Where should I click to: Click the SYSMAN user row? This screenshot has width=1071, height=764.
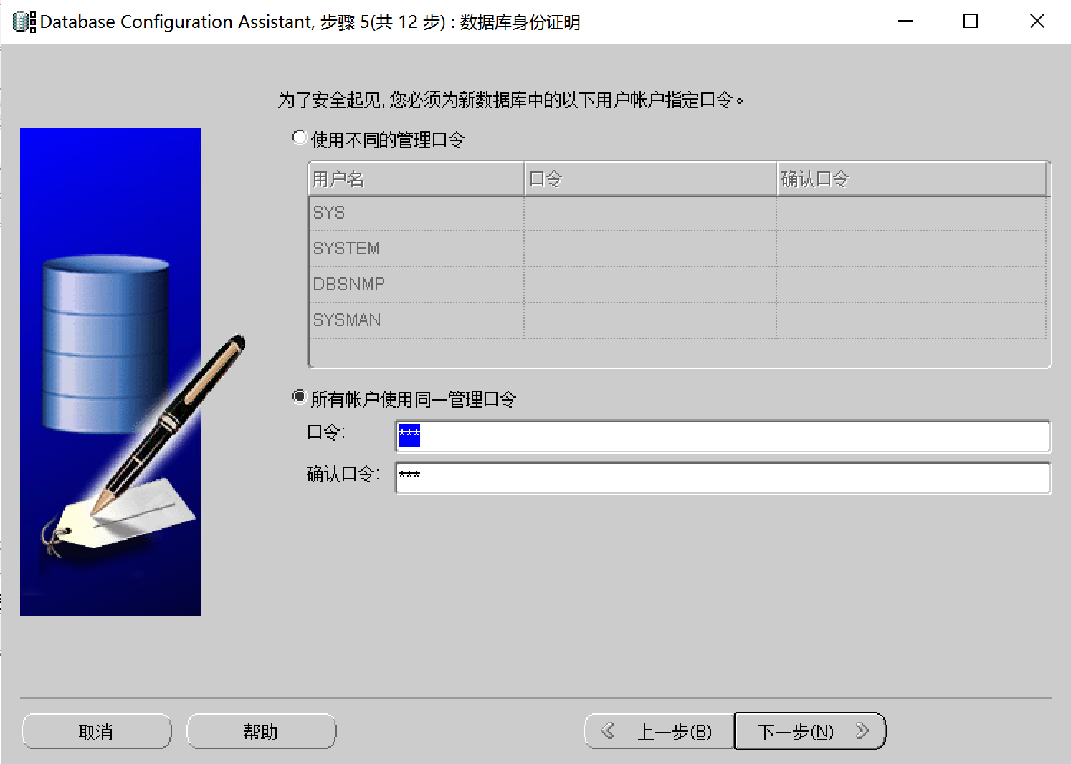click(416, 320)
